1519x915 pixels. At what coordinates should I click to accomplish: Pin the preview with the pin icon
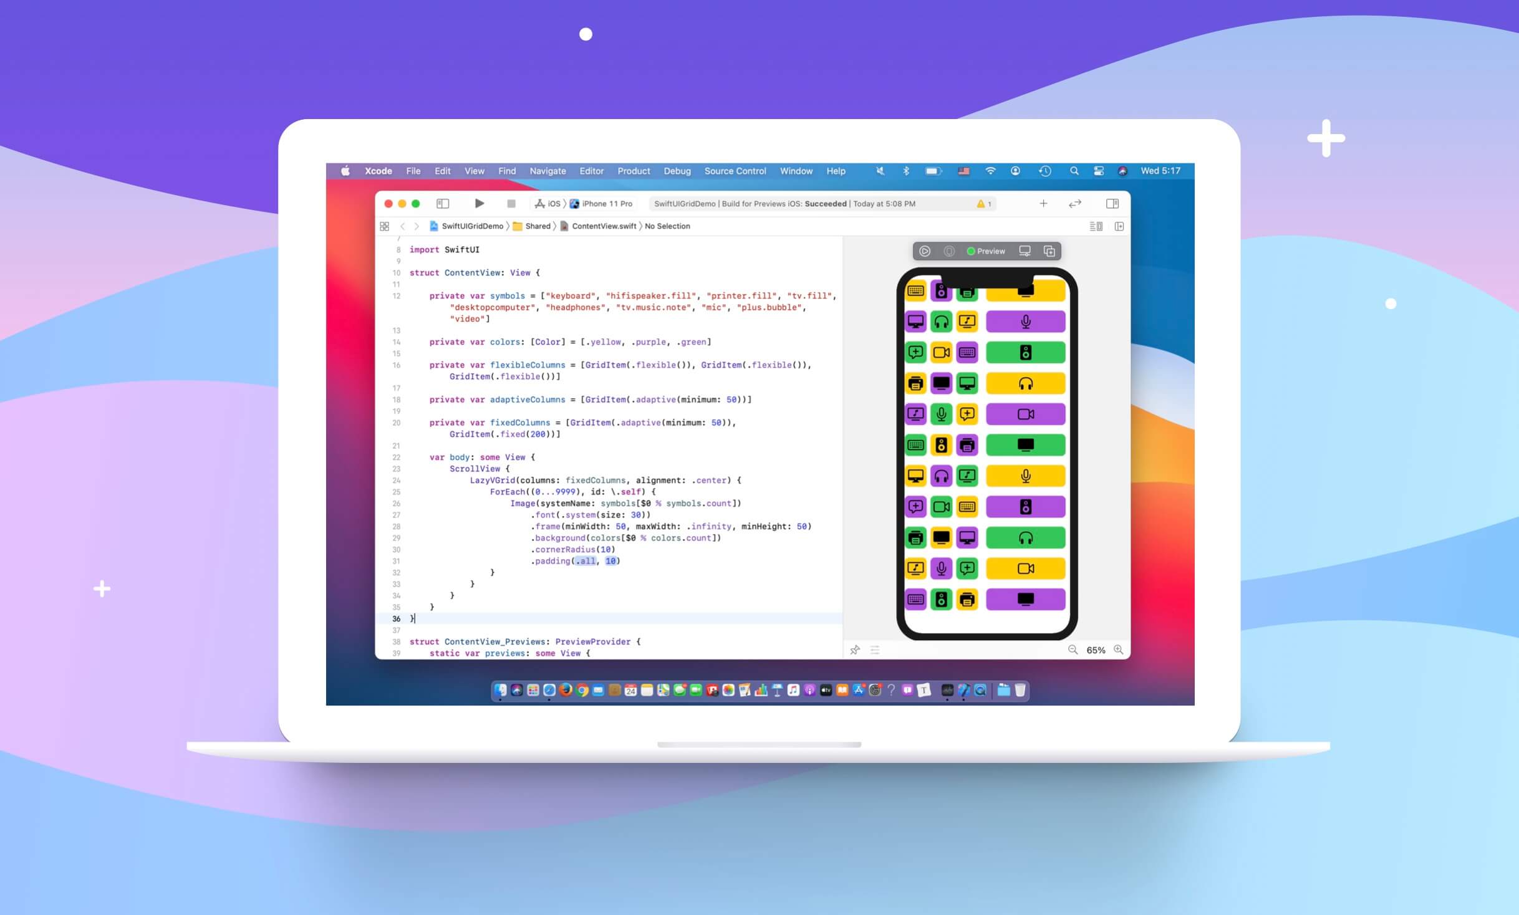pos(855,650)
